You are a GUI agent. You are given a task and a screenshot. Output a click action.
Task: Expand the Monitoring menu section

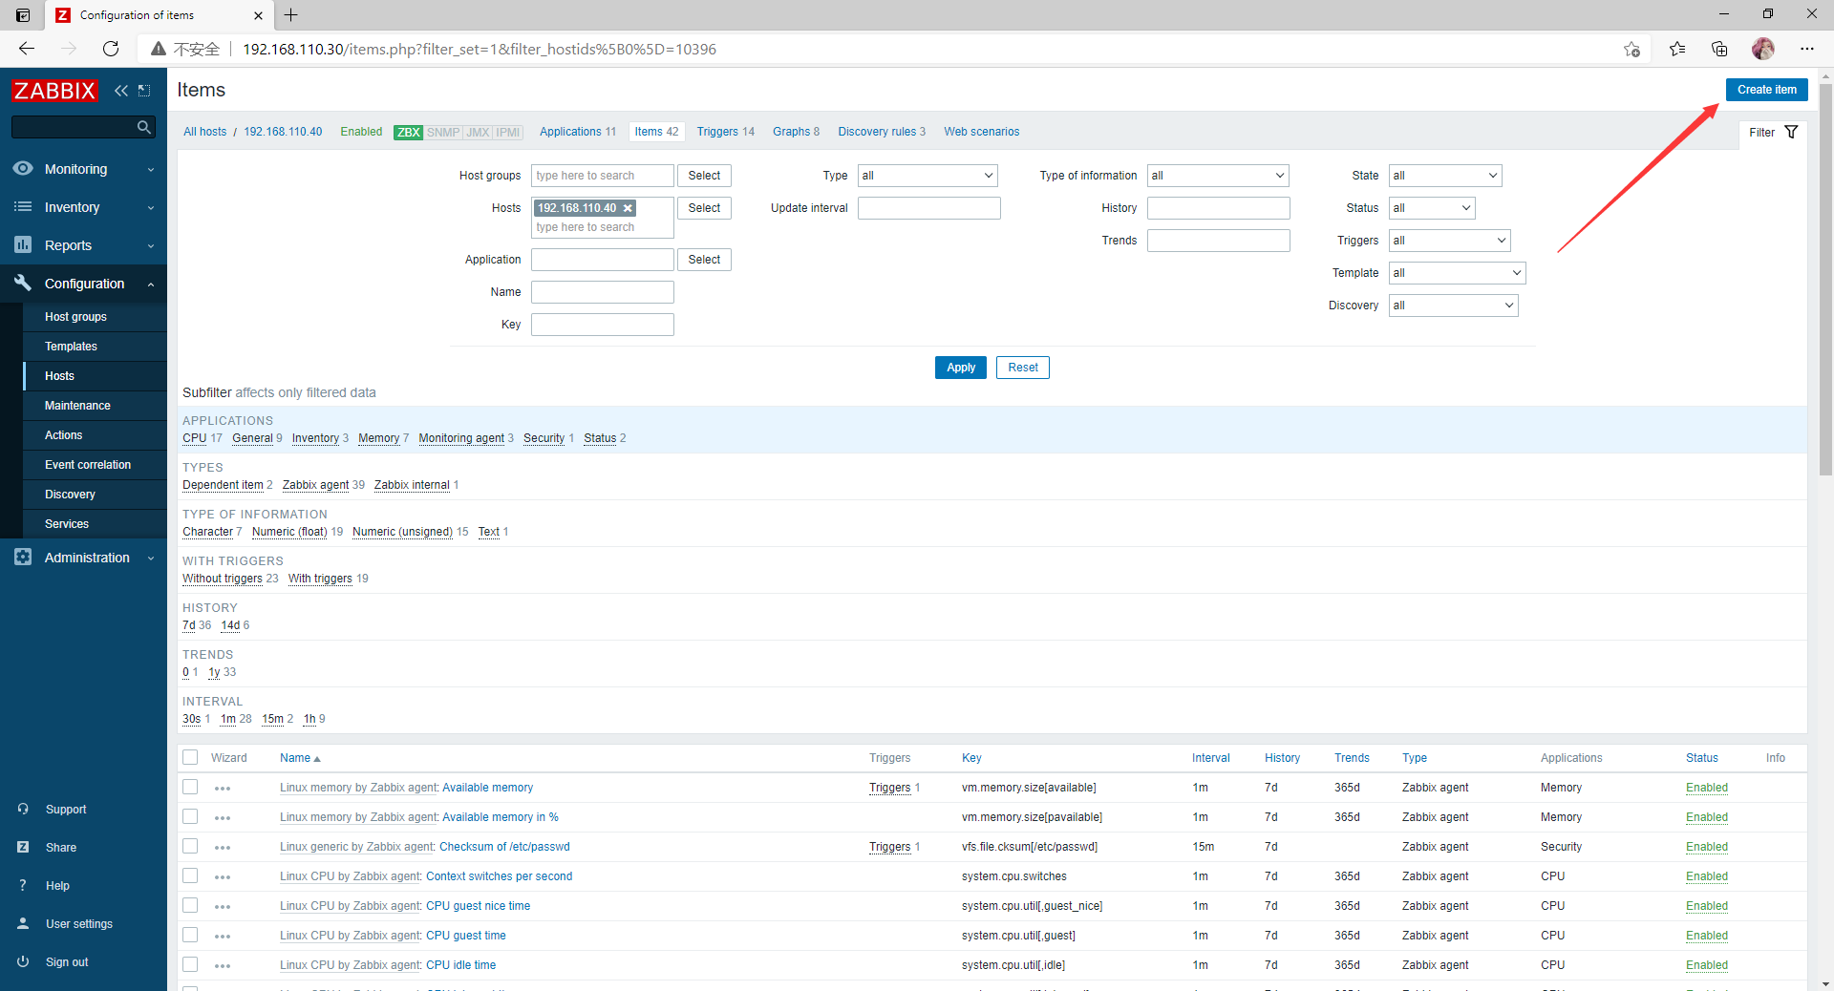pos(83,169)
